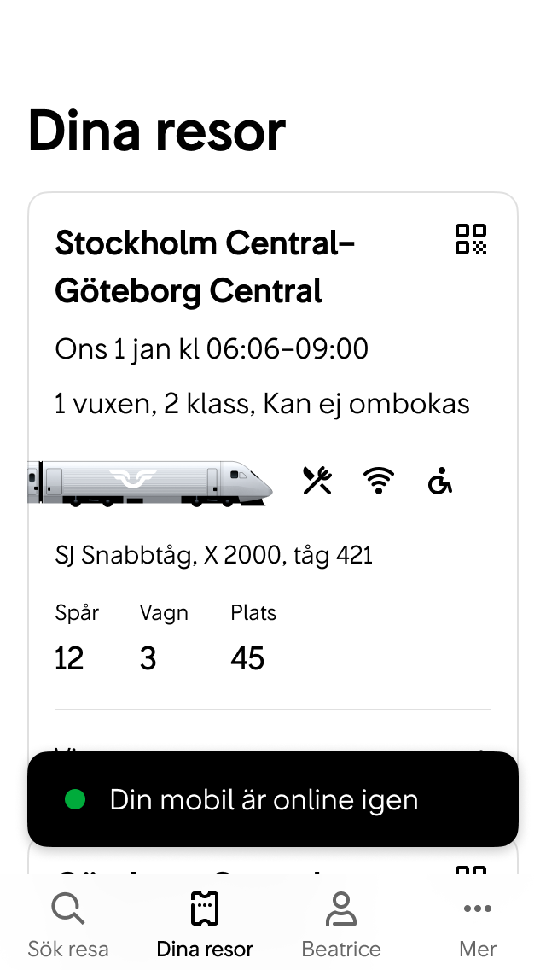This screenshot has width=546, height=970.
Task: Click the wheelchair accessibility icon
Action: point(439,482)
